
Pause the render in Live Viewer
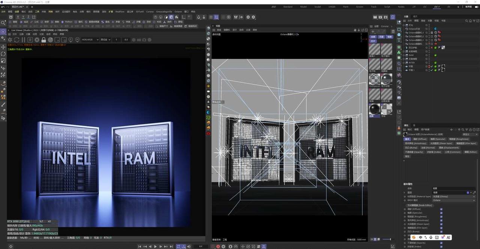tap(23, 39)
